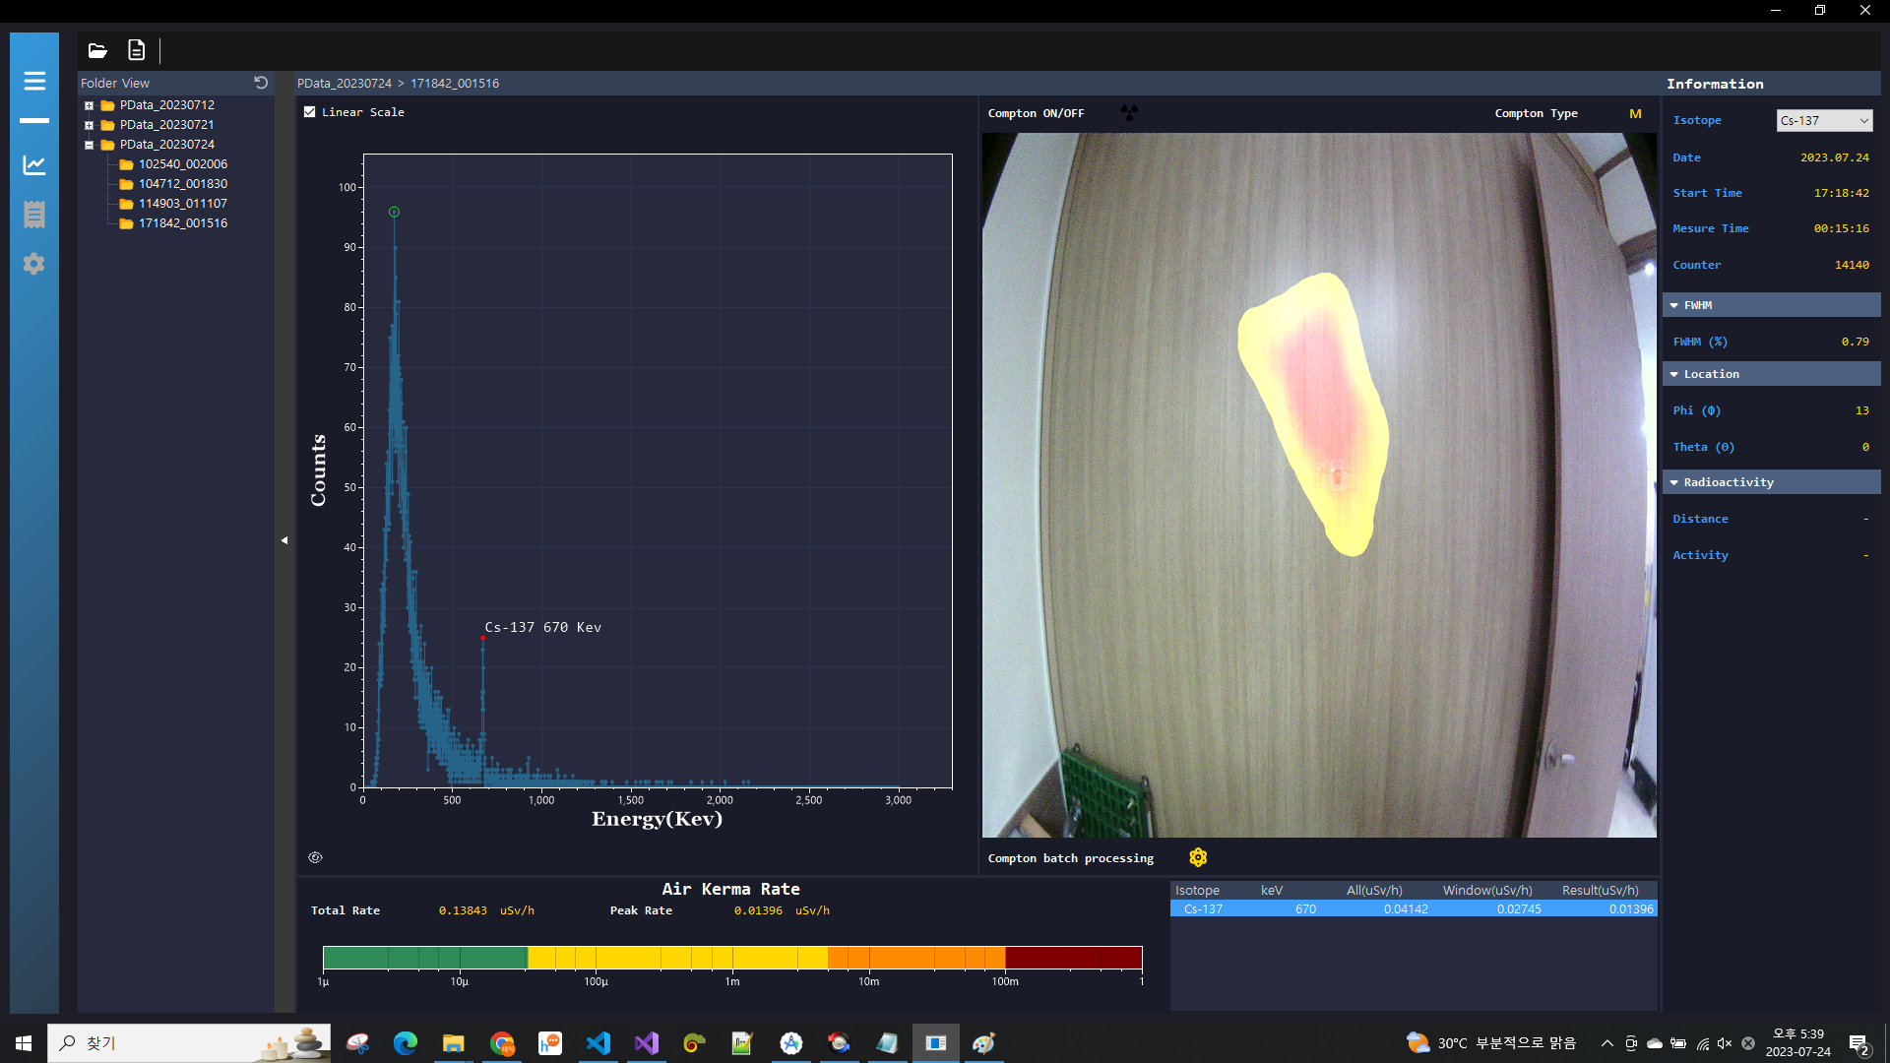
Task: Uncheck the Linear Scale checkbox
Action: tap(310, 112)
